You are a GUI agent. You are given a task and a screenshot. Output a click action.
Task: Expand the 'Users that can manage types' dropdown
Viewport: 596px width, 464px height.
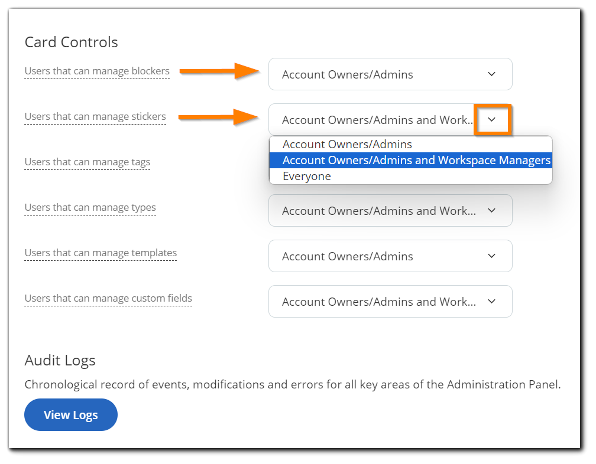(x=390, y=211)
